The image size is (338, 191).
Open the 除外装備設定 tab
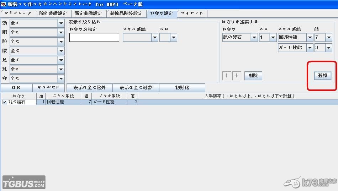point(53,13)
